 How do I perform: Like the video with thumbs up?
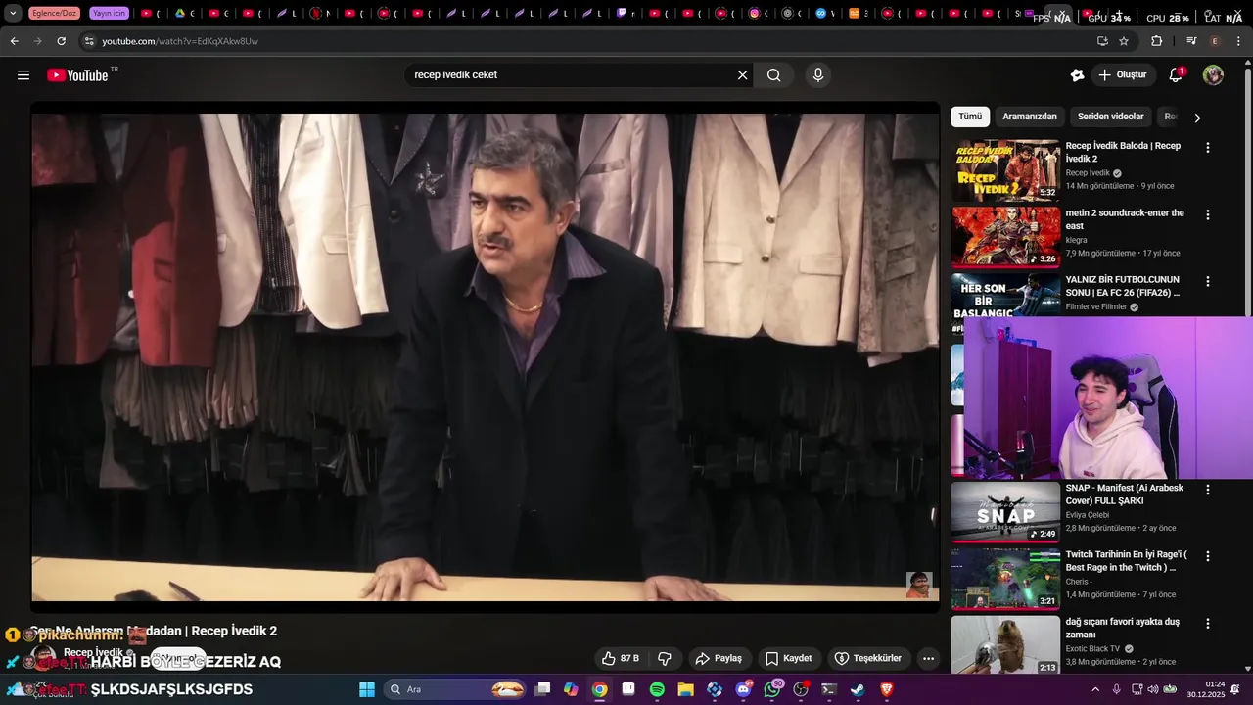(x=621, y=658)
